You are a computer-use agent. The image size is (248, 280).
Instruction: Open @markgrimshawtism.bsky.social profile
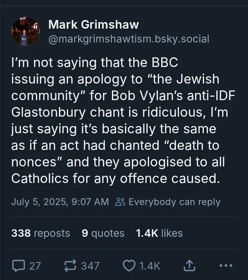[x=129, y=39]
